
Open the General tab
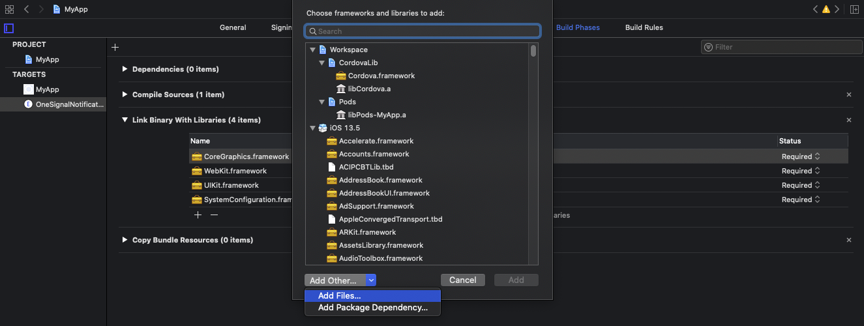tap(233, 27)
